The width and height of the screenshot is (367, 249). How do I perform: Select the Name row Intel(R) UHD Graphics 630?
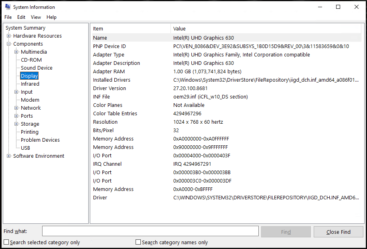pyautogui.click(x=227, y=38)
